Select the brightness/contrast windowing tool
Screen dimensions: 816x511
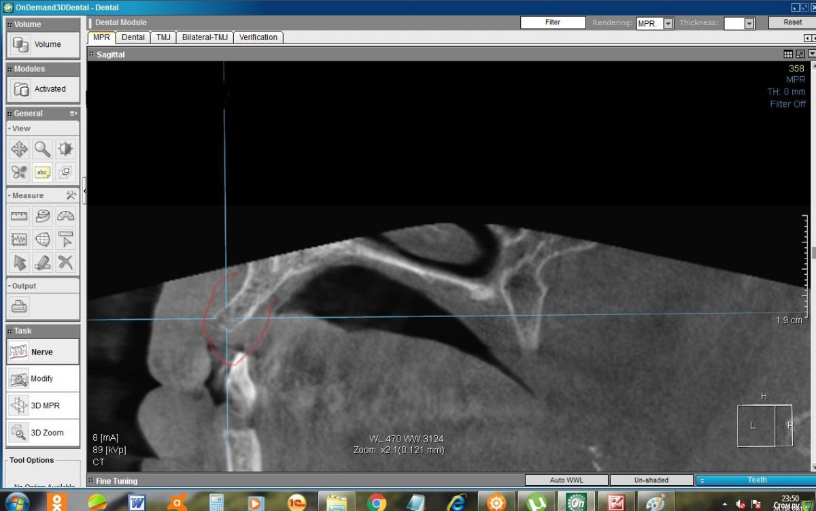[65, 149]
